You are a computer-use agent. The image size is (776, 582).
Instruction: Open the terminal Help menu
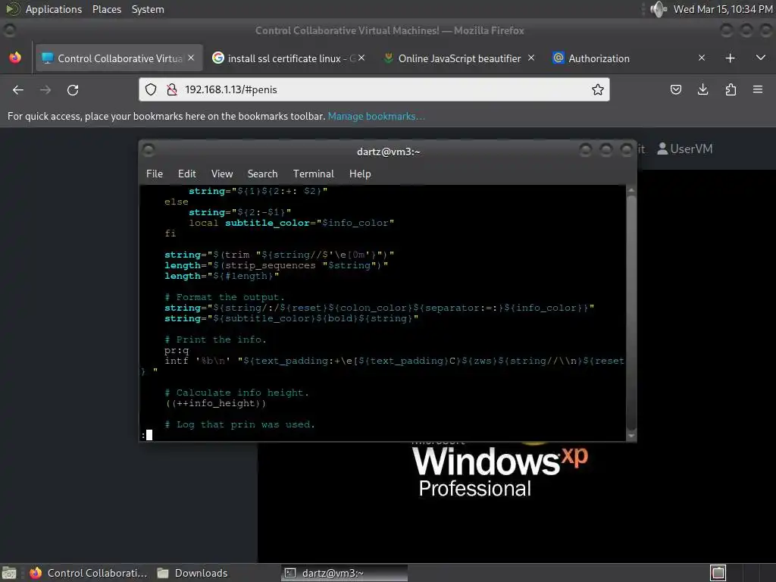[360, 174]
